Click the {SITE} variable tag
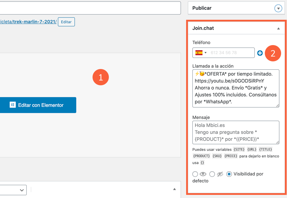 pyautogui.click(x=239, y=149)
